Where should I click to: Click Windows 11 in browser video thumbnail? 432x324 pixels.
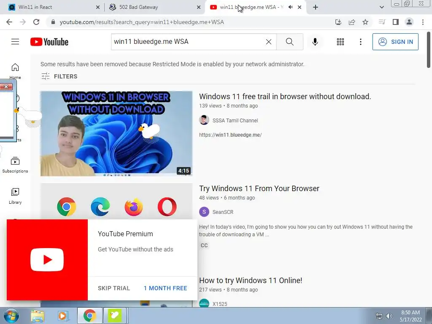(x=116, y=134)
